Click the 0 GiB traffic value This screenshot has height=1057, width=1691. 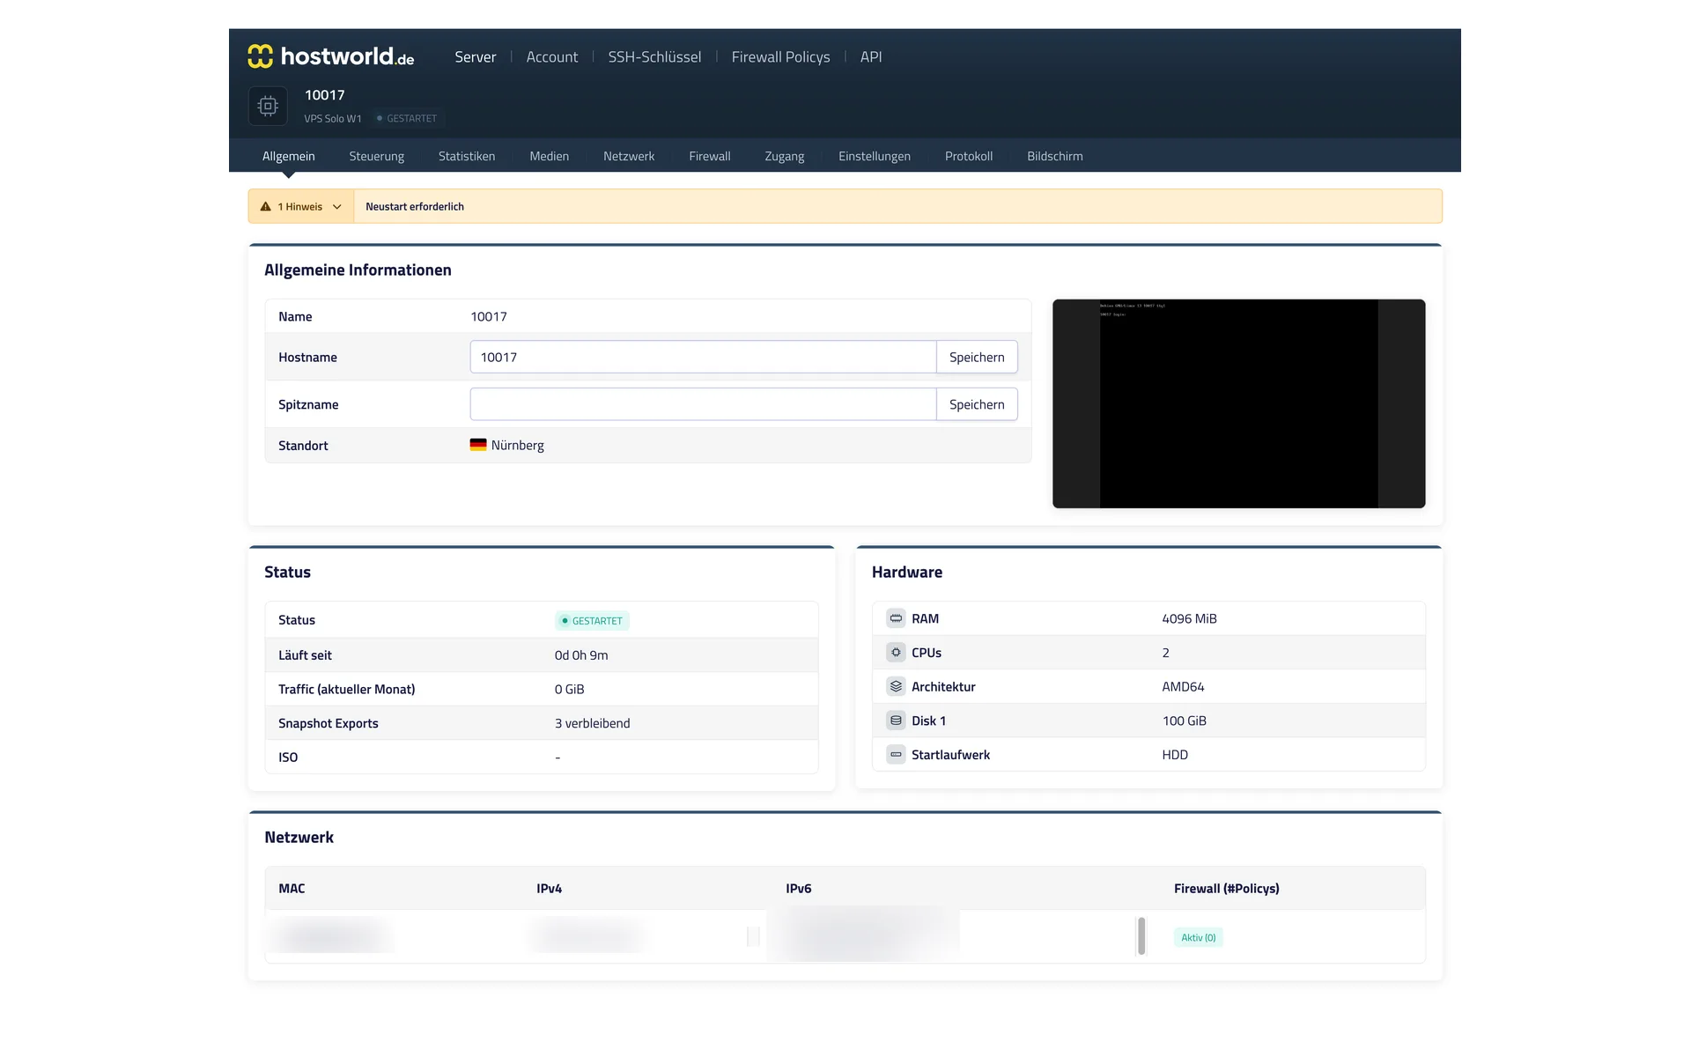click(x=569, y=689)
